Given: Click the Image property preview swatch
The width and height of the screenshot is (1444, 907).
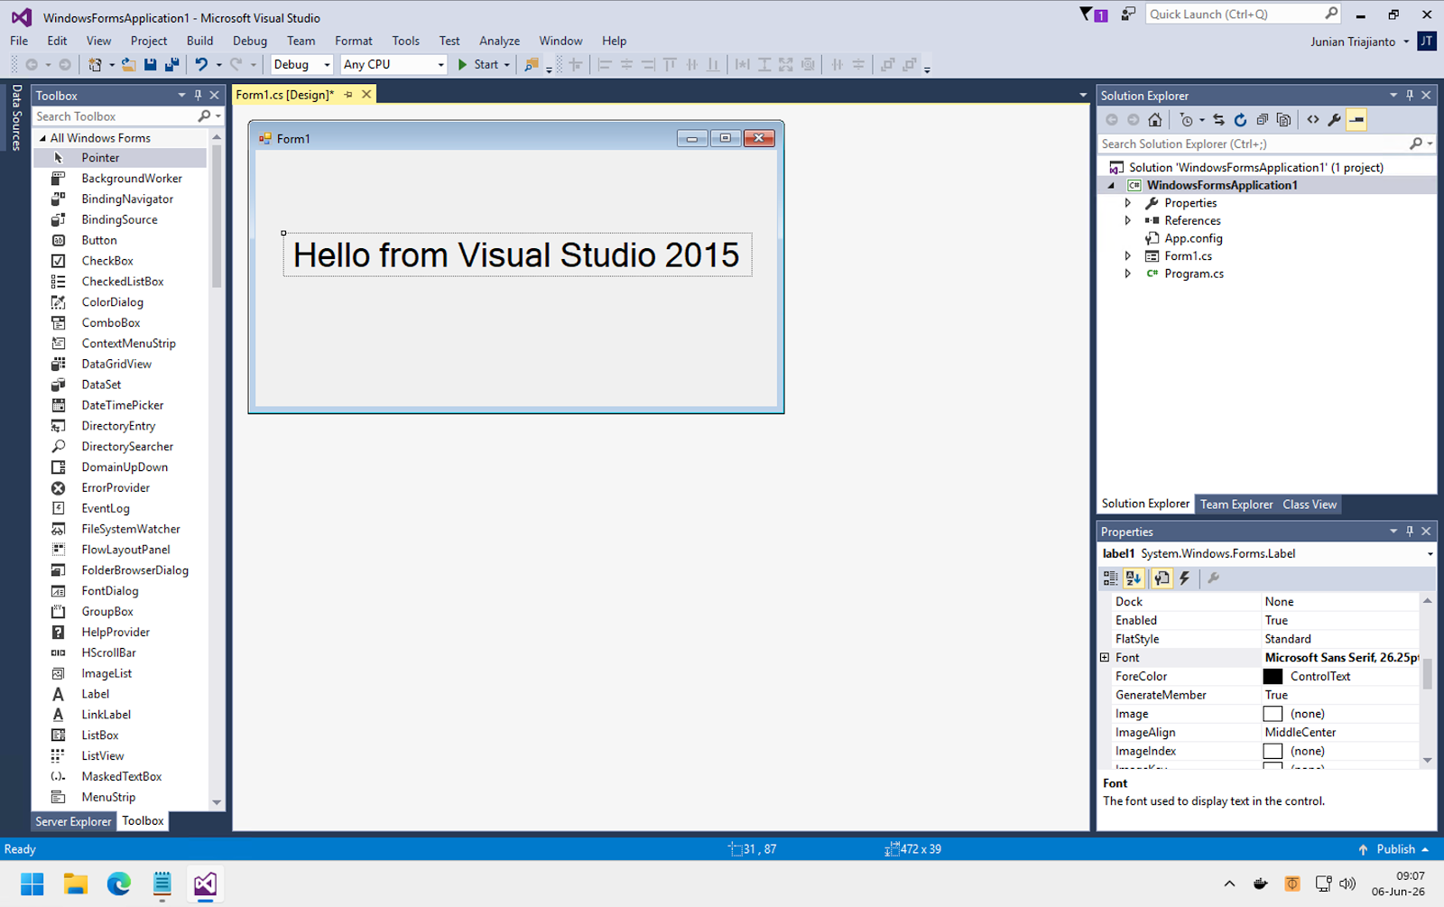Looking at the screenshot, I should 1273,714.
